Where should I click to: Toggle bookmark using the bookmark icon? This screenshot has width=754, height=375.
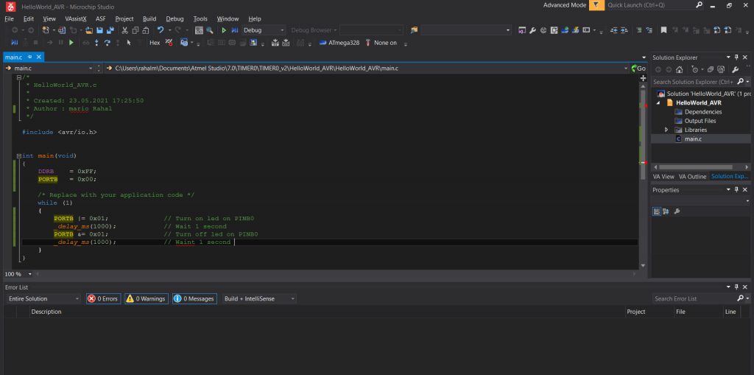(x=663, y=30)
